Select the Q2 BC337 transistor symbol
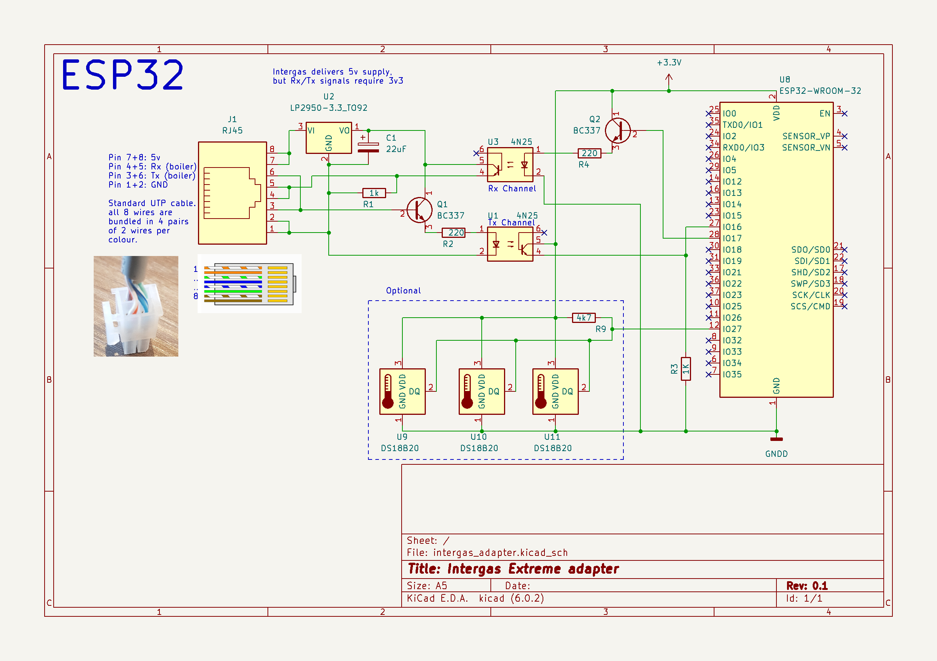937x661 pixels. (617, 131)
